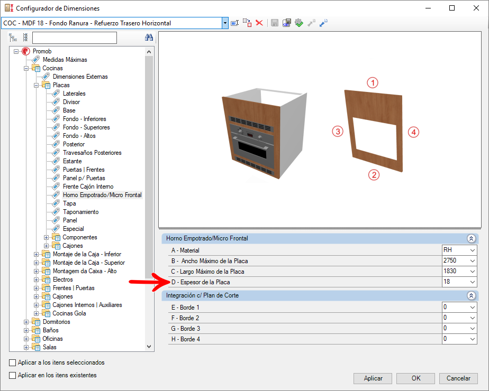Select the Divisor item
The width and height of the screenshot is (489, 391).
pos(71,102)
